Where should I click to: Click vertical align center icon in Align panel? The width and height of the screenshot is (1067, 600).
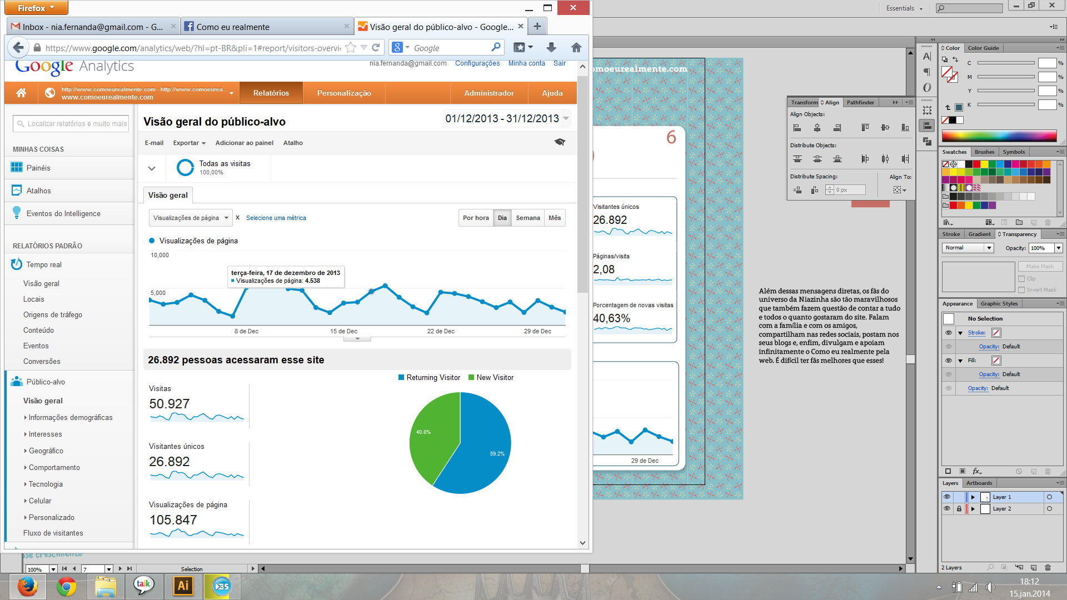click(885, 128)
